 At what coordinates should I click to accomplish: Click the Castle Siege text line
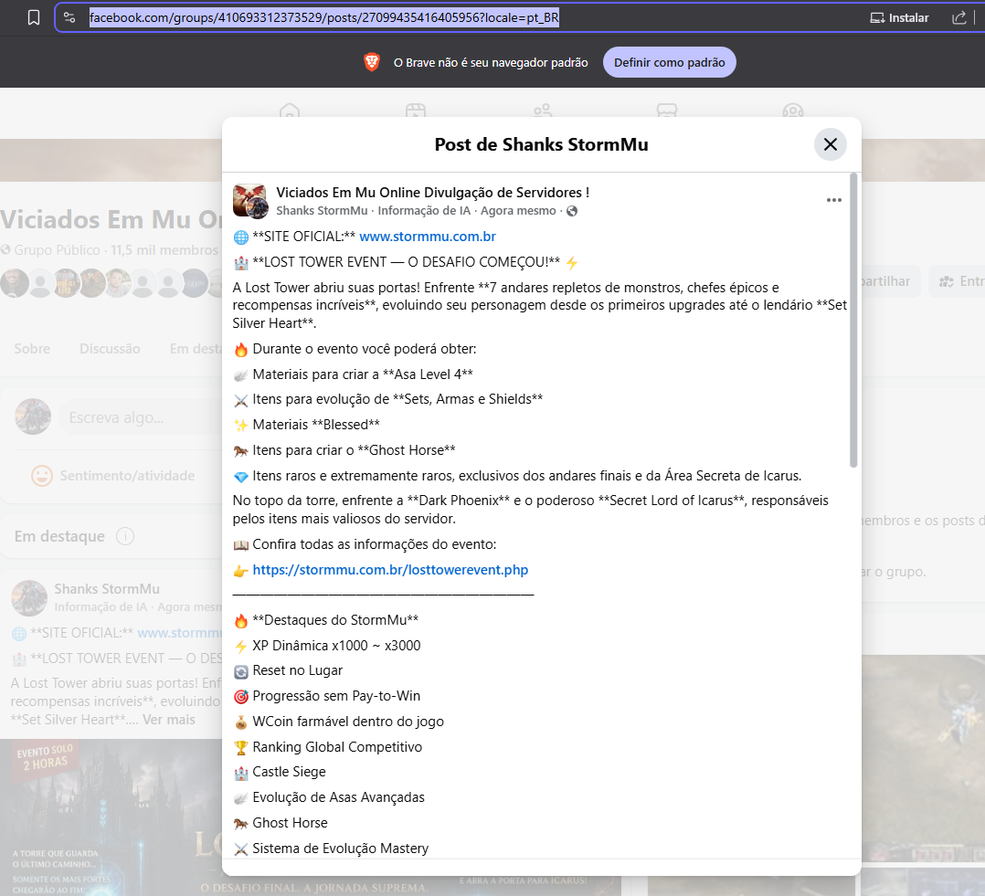(289, 772)
